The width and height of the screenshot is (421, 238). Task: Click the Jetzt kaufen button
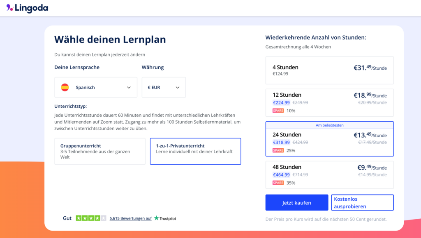pyautogui.click(x=296, y=202)
